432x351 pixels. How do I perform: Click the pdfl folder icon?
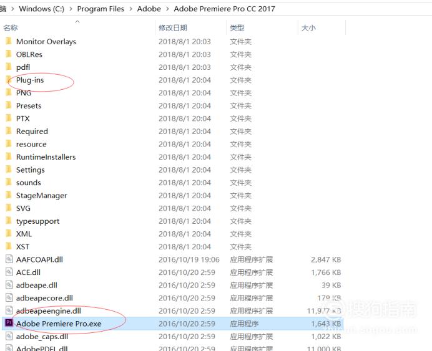[x=9, y=67]
